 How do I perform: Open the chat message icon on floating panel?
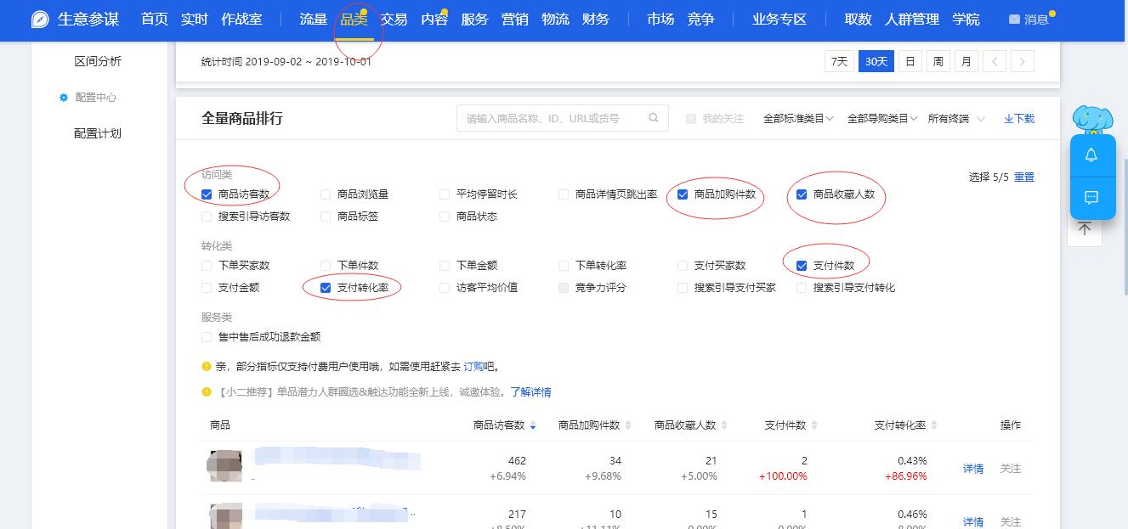coord(1092,197)
